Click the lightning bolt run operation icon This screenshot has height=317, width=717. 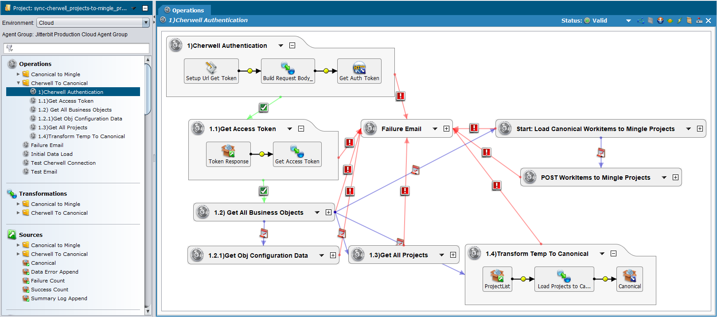pos(679,21)
